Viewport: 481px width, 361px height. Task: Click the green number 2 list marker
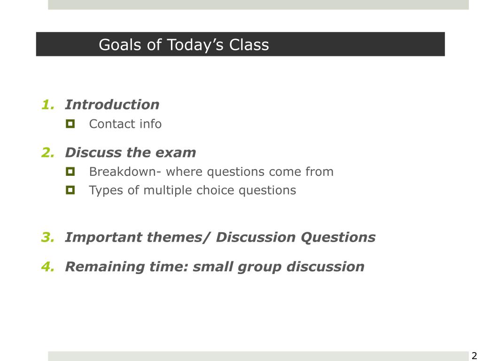click(x=48, y=153)
